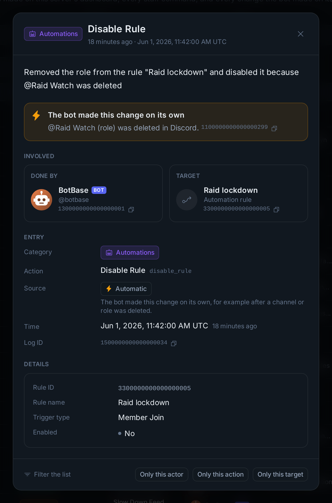
Task: Click the Automations badge in the header
Action: pos(53,34)
